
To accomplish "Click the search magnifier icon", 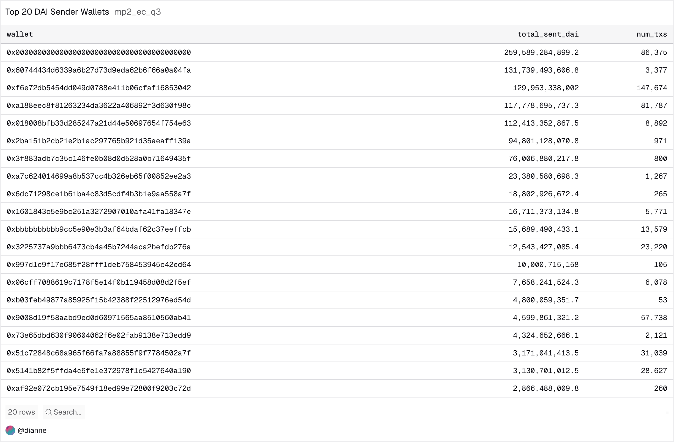I will coord(48,412).
